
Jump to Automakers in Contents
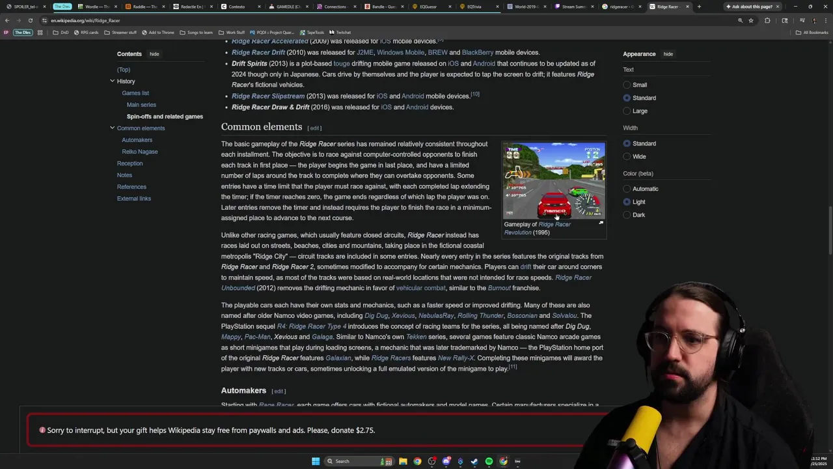(137, 140)
